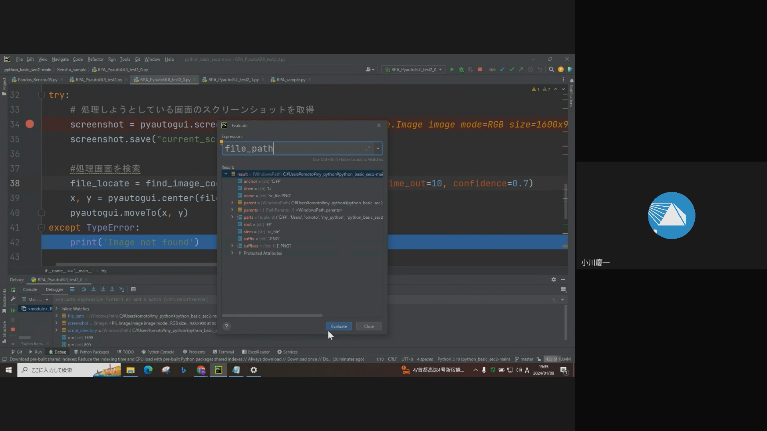Expand the parent node in Evaluate result

[232, 203]
